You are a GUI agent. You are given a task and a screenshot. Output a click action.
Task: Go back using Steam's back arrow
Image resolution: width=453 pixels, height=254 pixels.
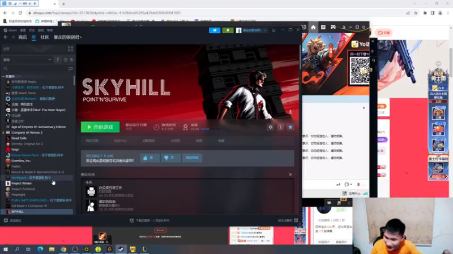tap(6, 37)
